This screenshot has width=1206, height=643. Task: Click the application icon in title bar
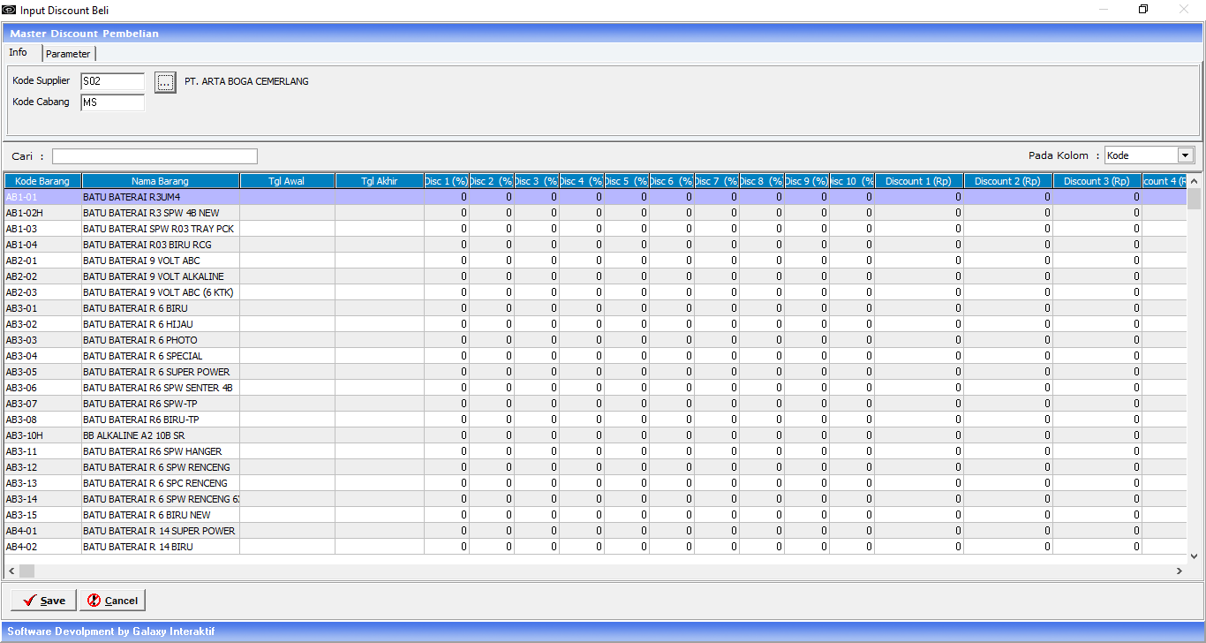point(9,9)
